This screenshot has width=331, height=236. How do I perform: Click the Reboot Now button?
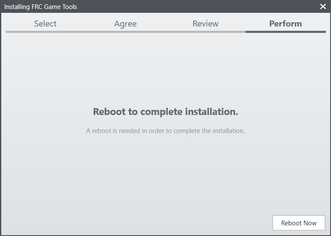299,223
